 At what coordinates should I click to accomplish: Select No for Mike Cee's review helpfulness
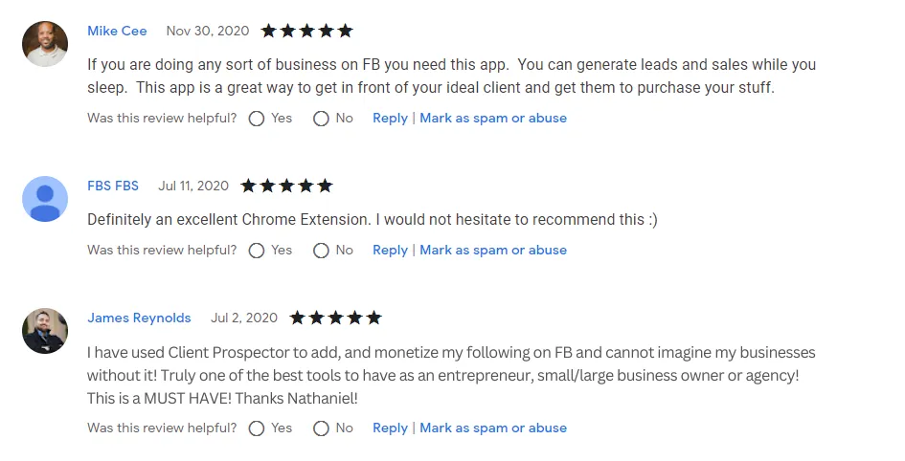[x=321, y=119]
